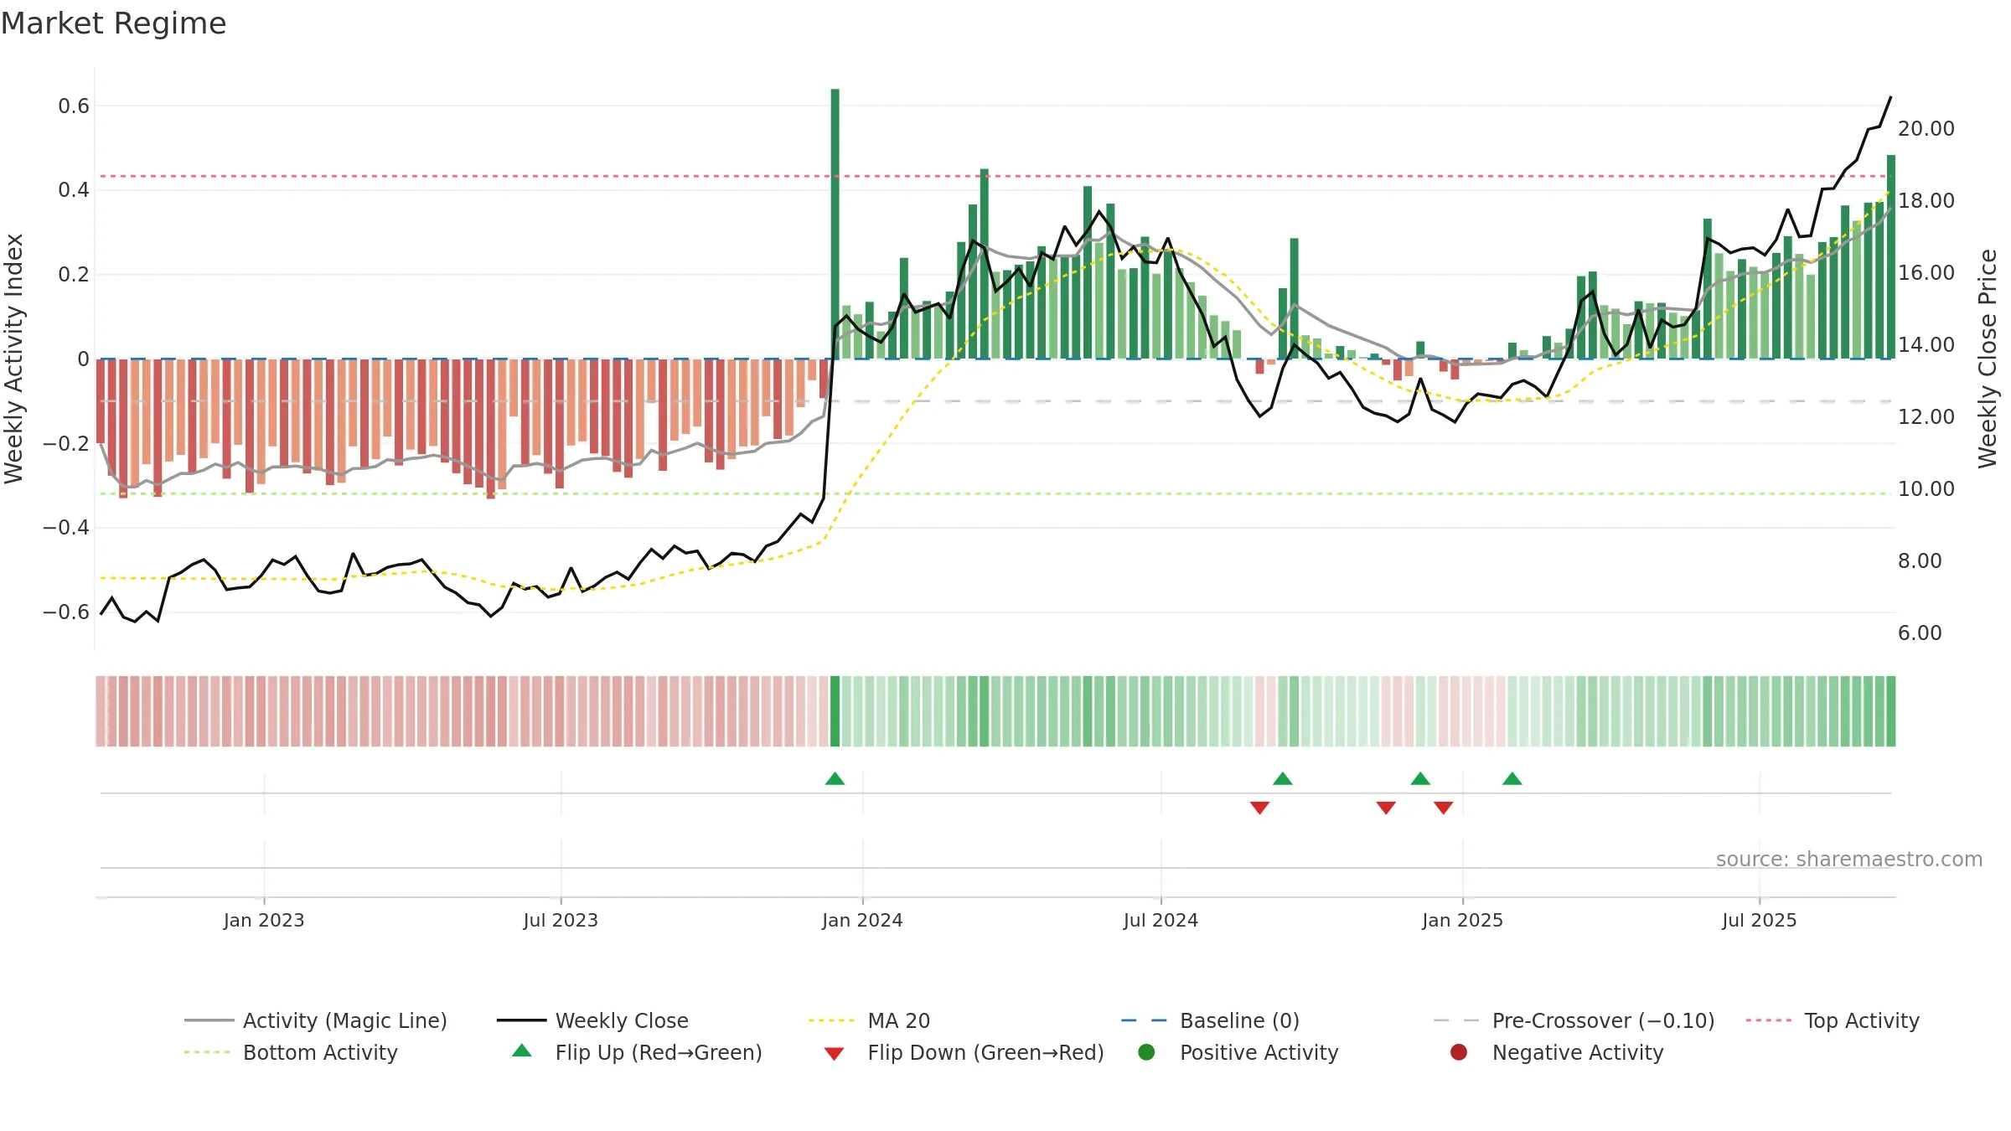Click the dark green heat strip cell at Jan 2024
Image resolution: width=2011 pixels, height=1131 pixels.
click(x=835, y=711)
